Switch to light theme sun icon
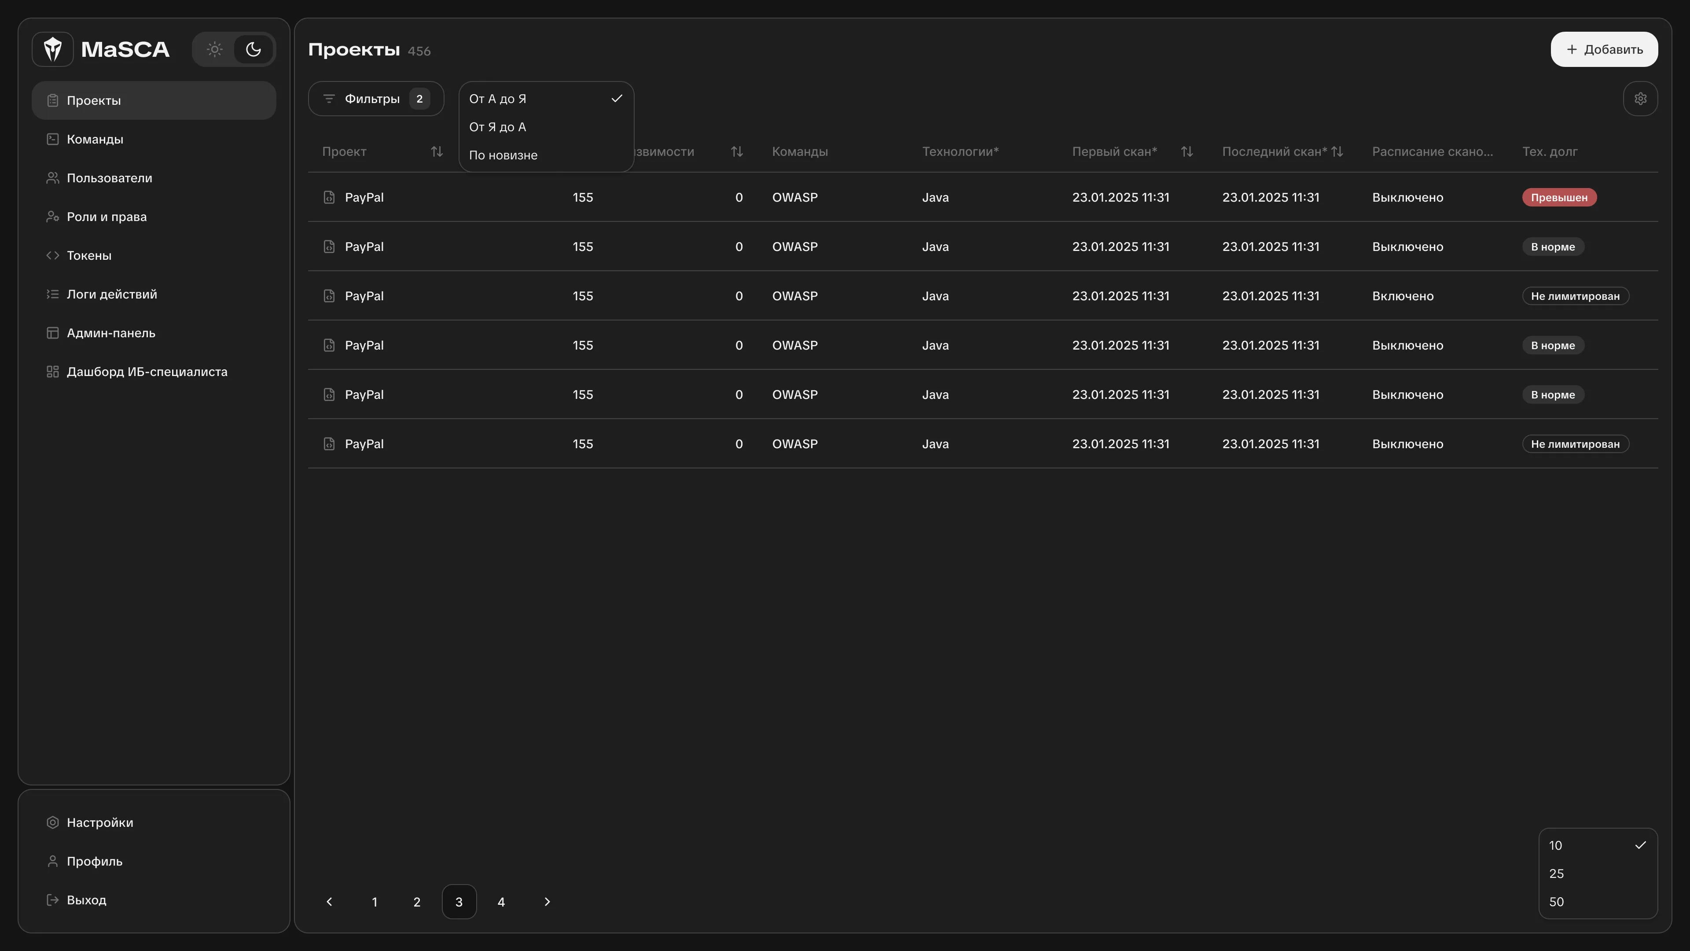 pyautogui.click(x=214, y=49)
